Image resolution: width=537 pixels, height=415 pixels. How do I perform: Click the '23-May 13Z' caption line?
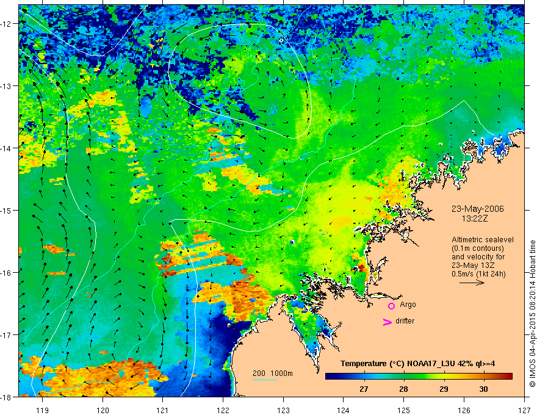473,265
